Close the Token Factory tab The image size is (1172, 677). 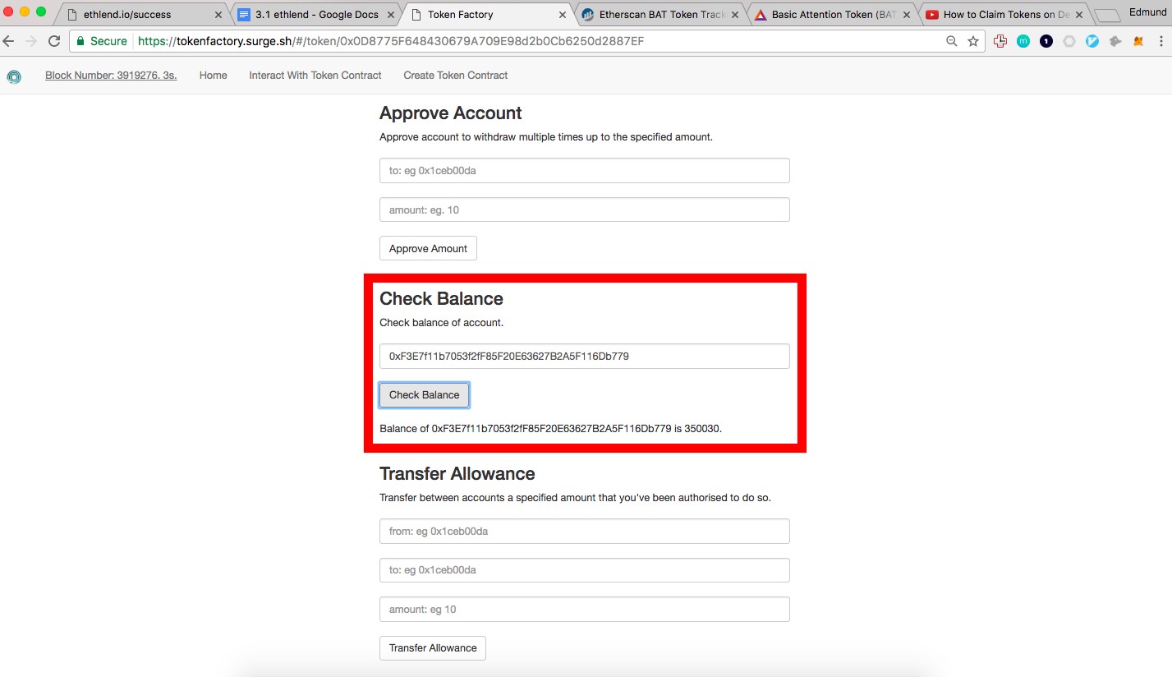(x=563, y=15)
